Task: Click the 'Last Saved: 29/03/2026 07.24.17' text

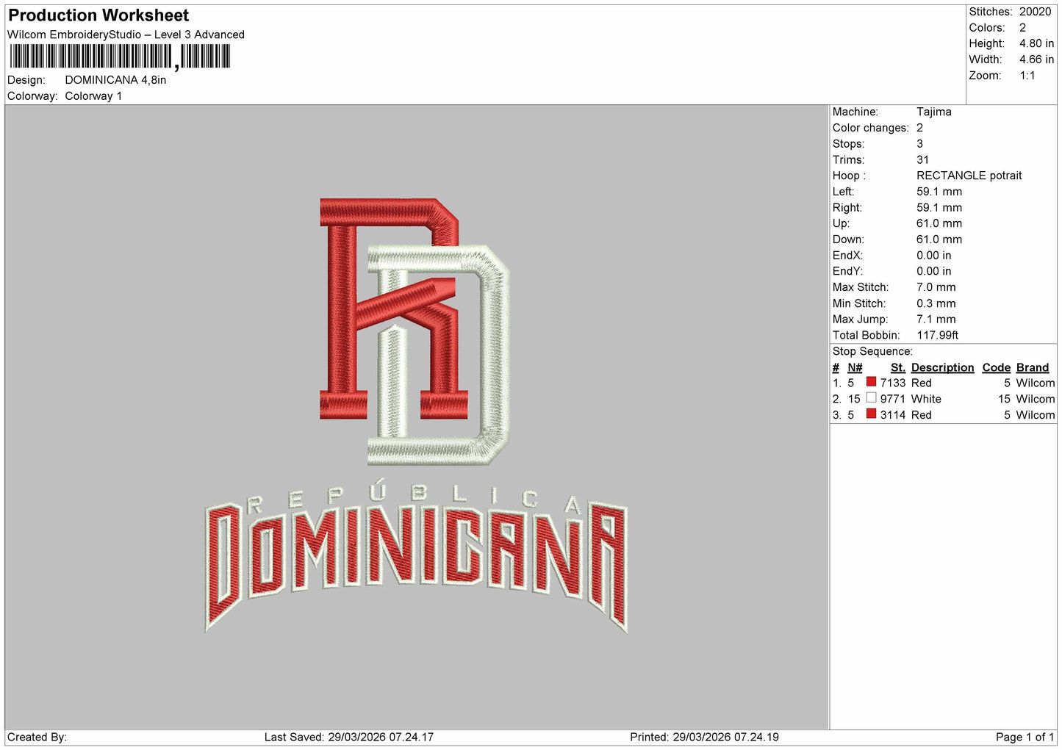Action: (x=349, y=737)
